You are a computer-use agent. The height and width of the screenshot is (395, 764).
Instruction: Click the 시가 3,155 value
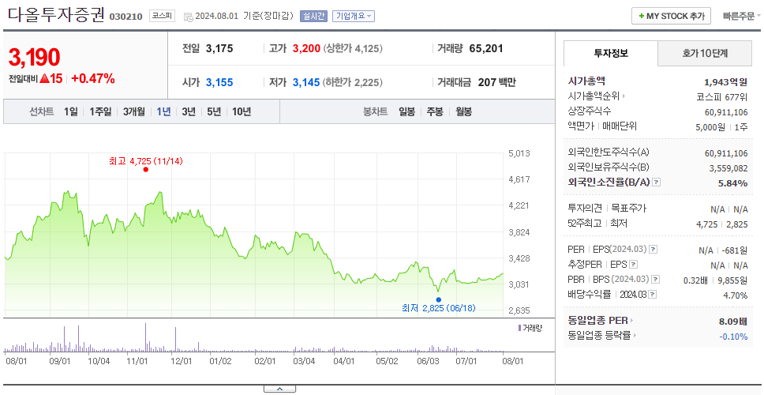point(219,82)
